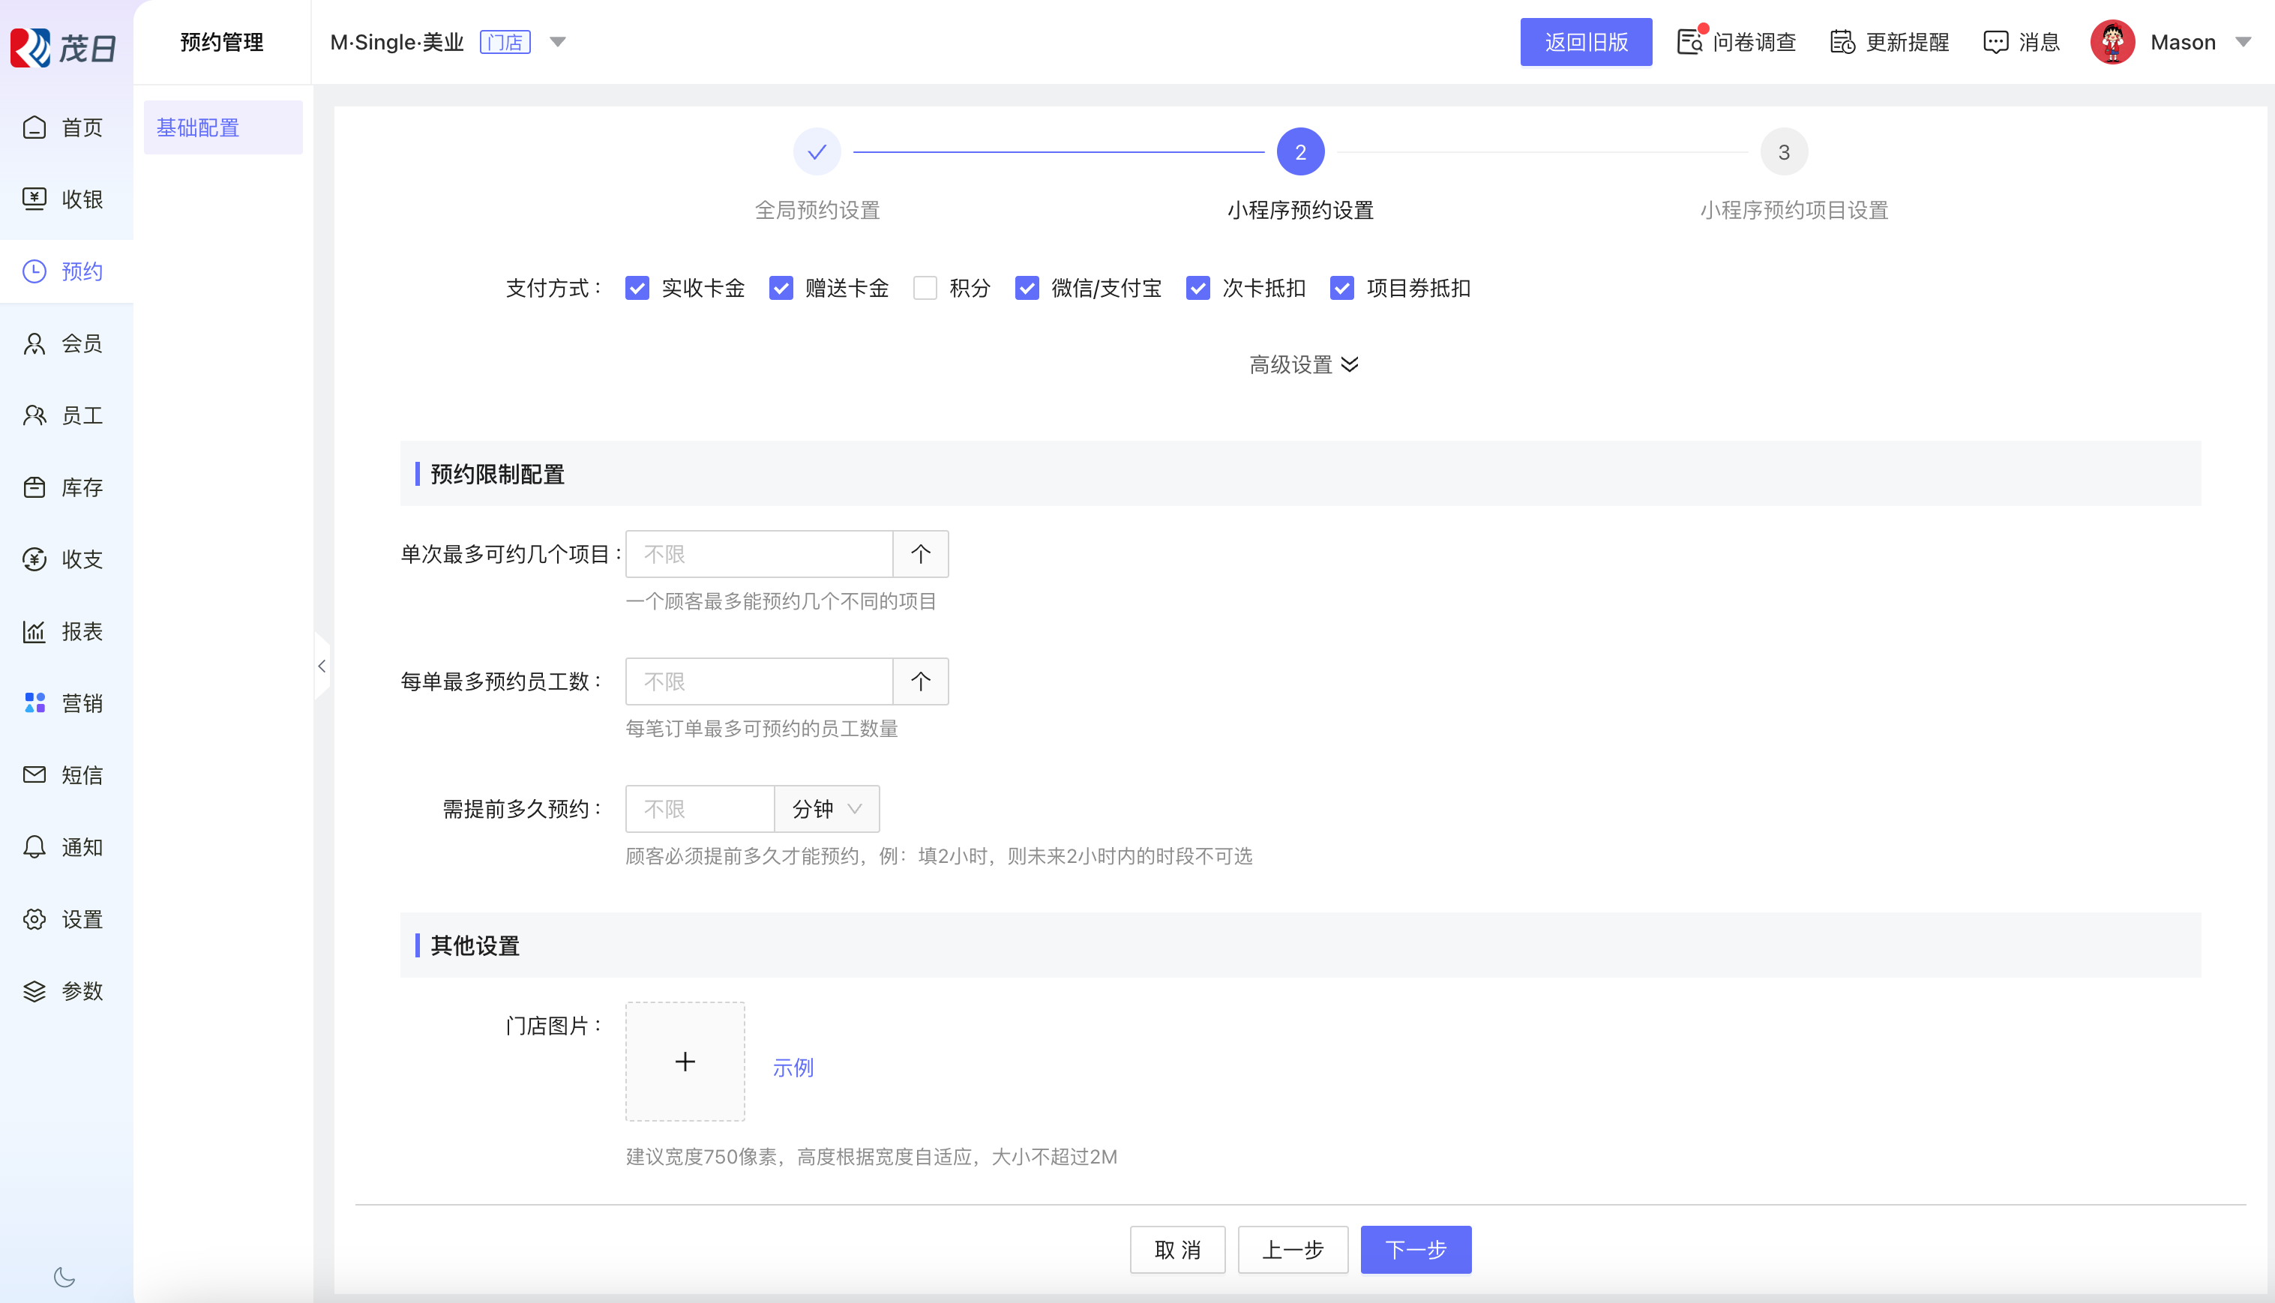Open the 示例 example link
Screen dimensions: 2275x1303
pyautogui.click(x=792, y=1068)
